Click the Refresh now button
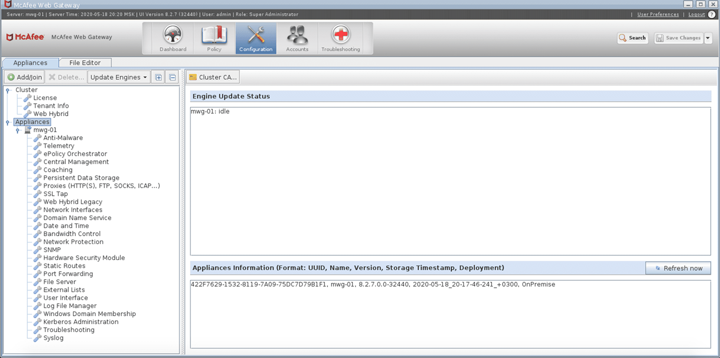This screenshot has width=720, height=358. [x=678, y=268]
